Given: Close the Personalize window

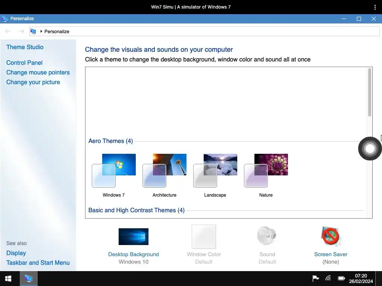Looking at the screenshot, I should pos(374,19).
